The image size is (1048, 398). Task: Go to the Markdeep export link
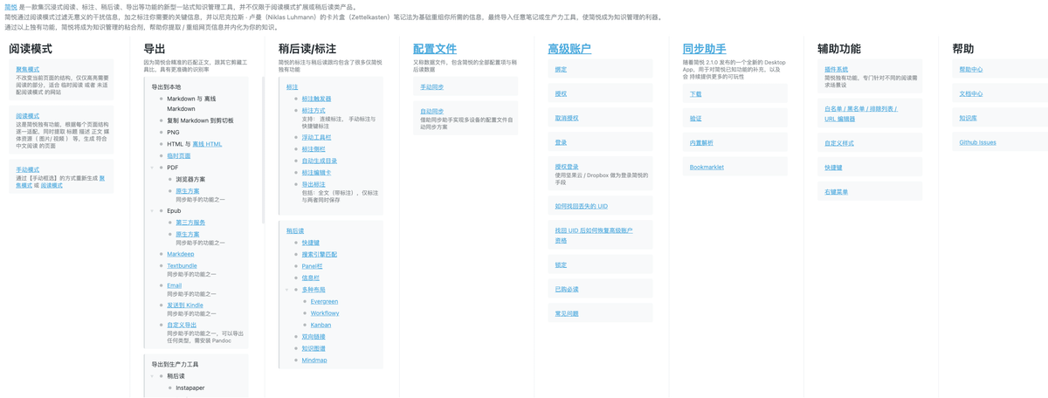pos(181,254)
